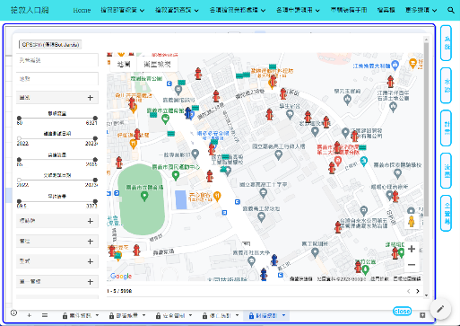The height and width of the screenshot is (326, 460).
Task: Click bus icon near top-left park label
Action: coord(169,84)
